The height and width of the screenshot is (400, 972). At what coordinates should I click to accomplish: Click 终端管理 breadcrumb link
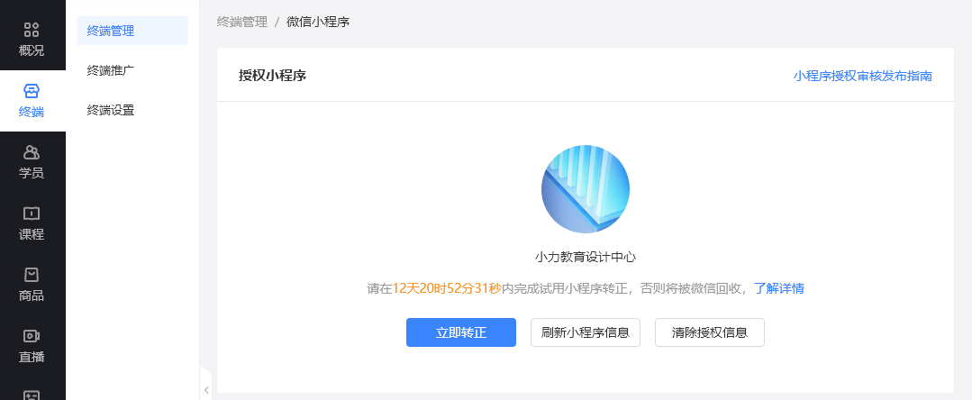tap(242, 23)
